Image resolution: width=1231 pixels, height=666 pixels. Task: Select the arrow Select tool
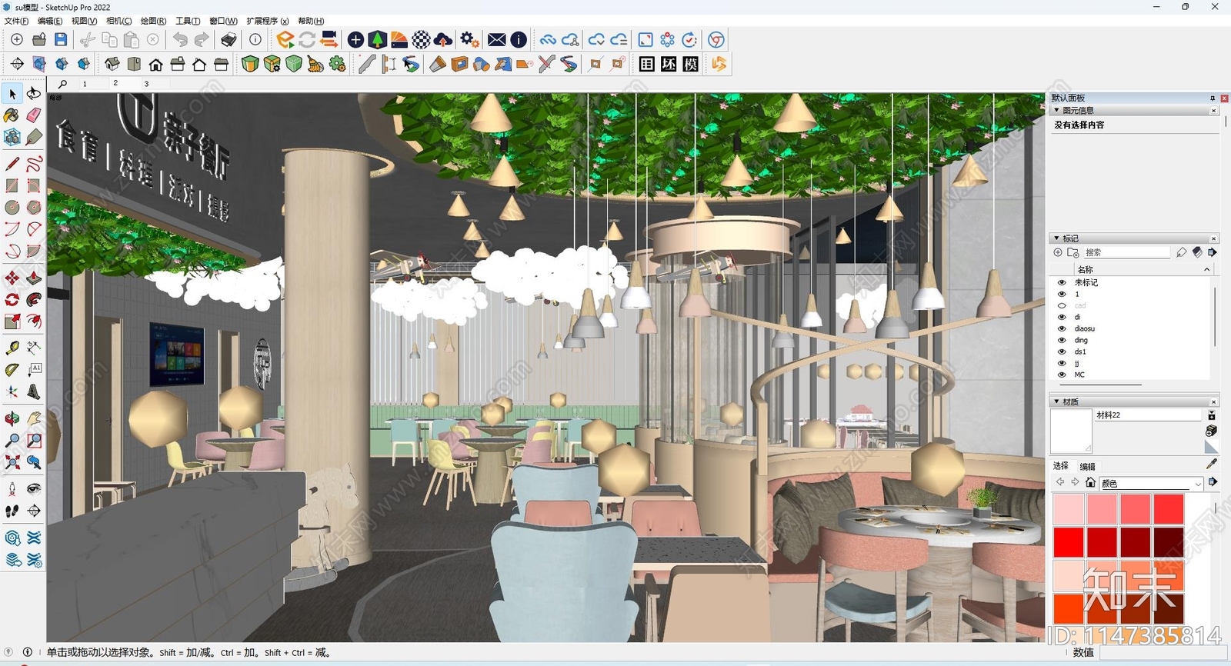pos(12,94)
